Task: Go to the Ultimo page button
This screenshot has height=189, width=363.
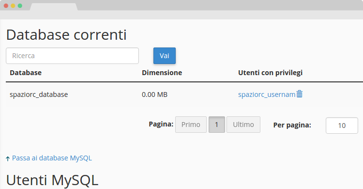Action: [x=243, y=125]
